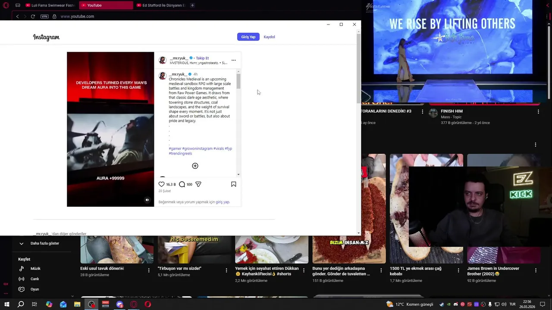The height and width of the screenshot is (310, 552).
Task: Open options for James Brown in Undercover
Action: [x=536, y=270]
